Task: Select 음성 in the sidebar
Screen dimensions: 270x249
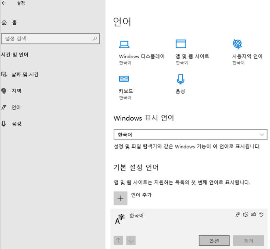Action: click(x=16, y=124)
